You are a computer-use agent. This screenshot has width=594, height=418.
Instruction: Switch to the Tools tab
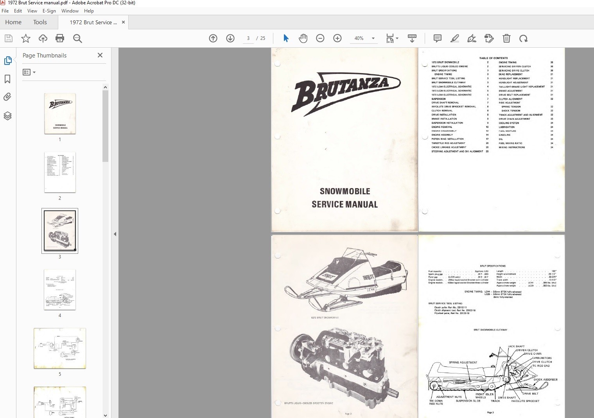click(x=39, y=22)
